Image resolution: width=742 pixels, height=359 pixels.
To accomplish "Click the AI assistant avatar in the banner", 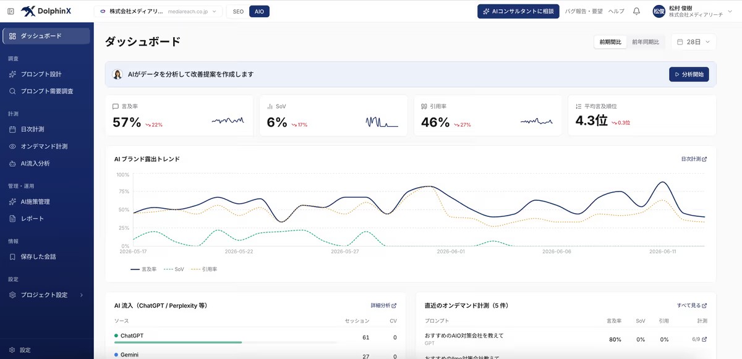I will tap(117, 74).
